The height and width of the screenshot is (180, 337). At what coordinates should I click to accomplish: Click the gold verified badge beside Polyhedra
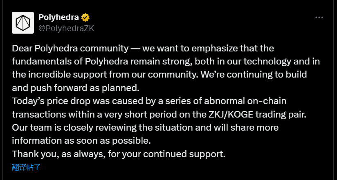[x=85, y=18]
